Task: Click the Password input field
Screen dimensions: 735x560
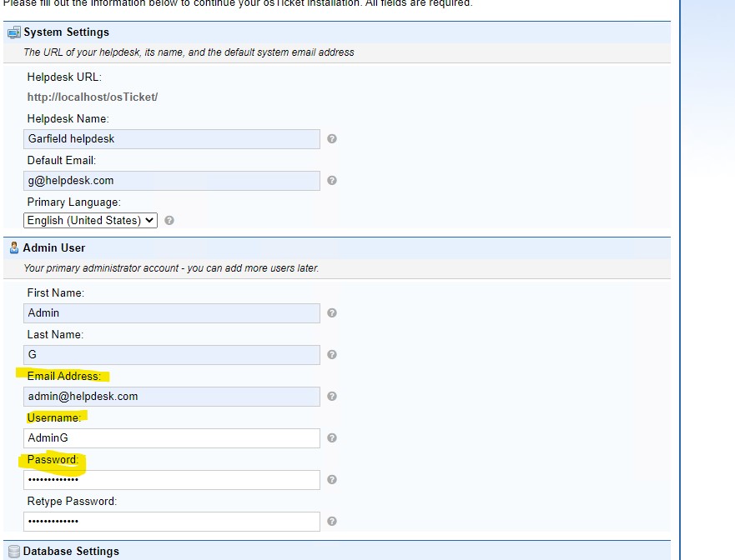Action: (x=171, y=479)
